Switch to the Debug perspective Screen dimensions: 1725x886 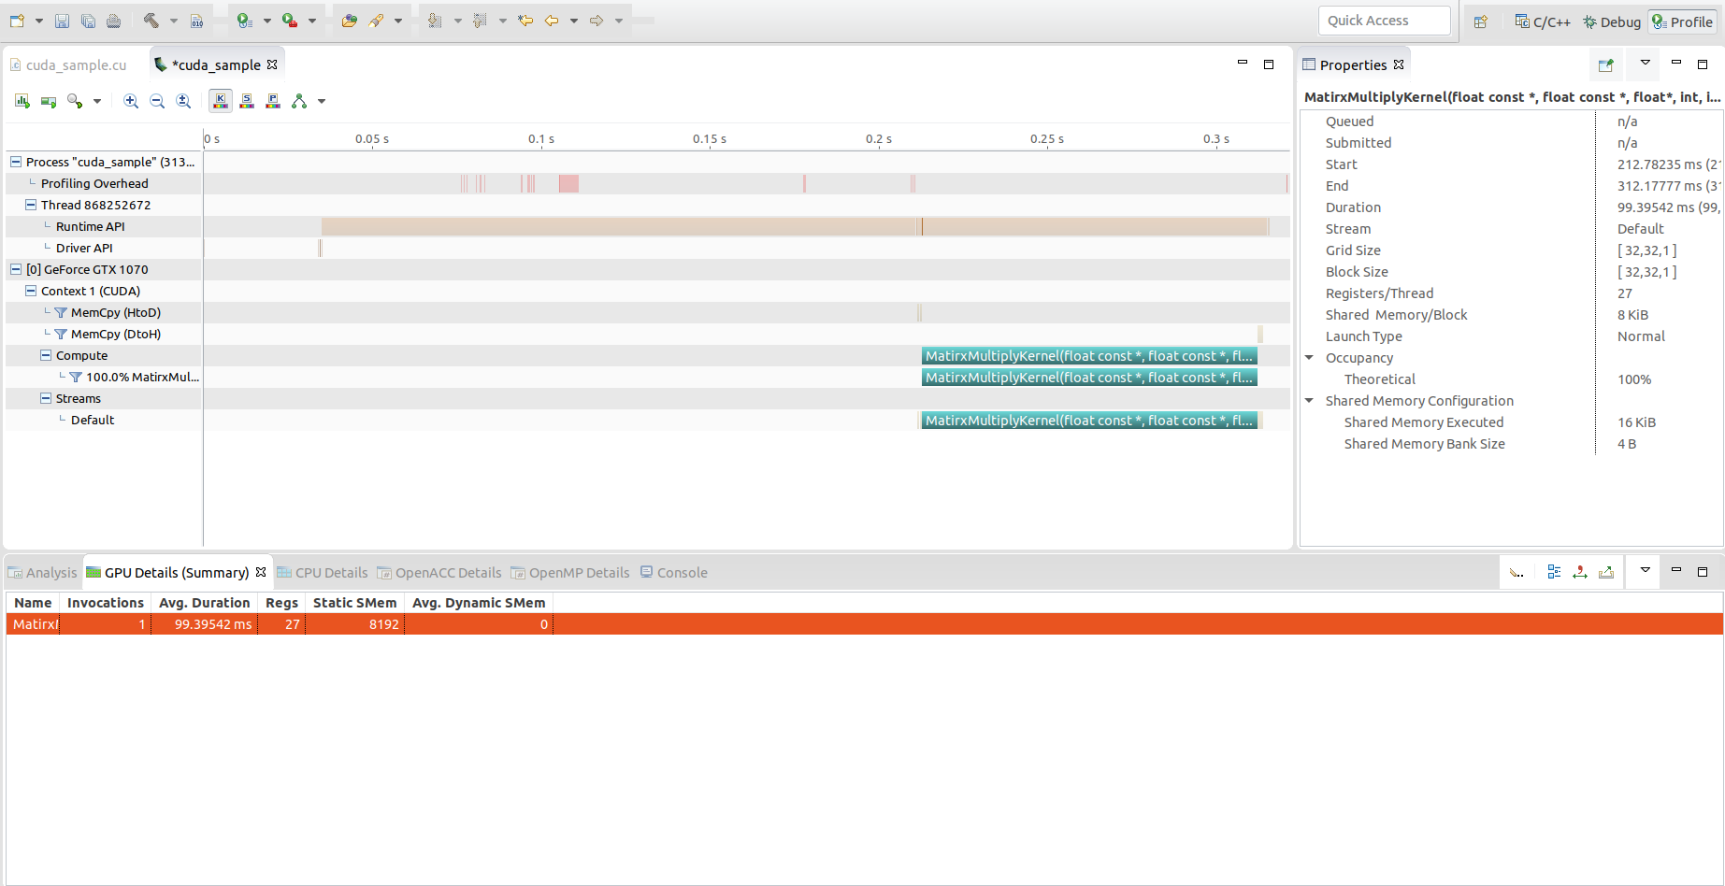click(x=1612, y=21)
